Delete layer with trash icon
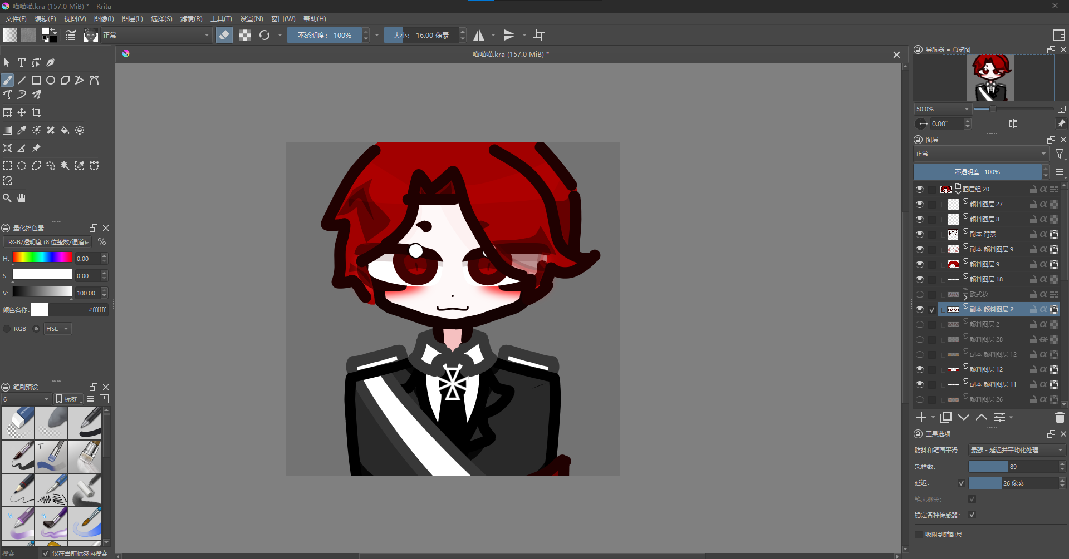 [x=1060, y=417]
